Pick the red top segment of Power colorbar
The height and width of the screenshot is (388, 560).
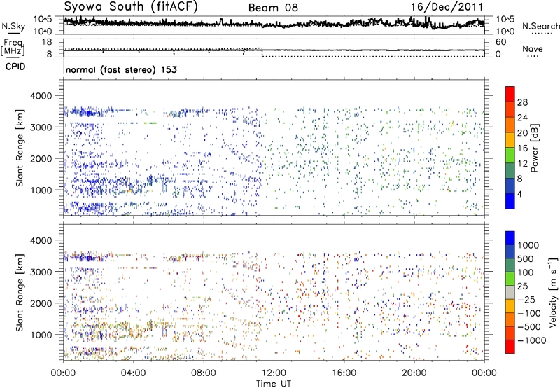[510, 94]
